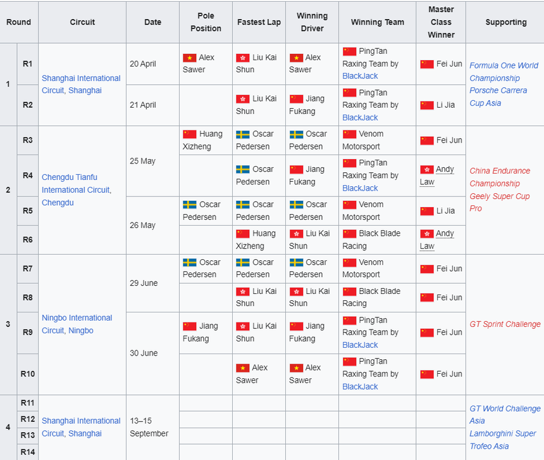The width and height of the screenshot is (544, 460).
Task: Click China flag next to Huang Xizheng in R3 pole position
Action: (x=189, y=134)
